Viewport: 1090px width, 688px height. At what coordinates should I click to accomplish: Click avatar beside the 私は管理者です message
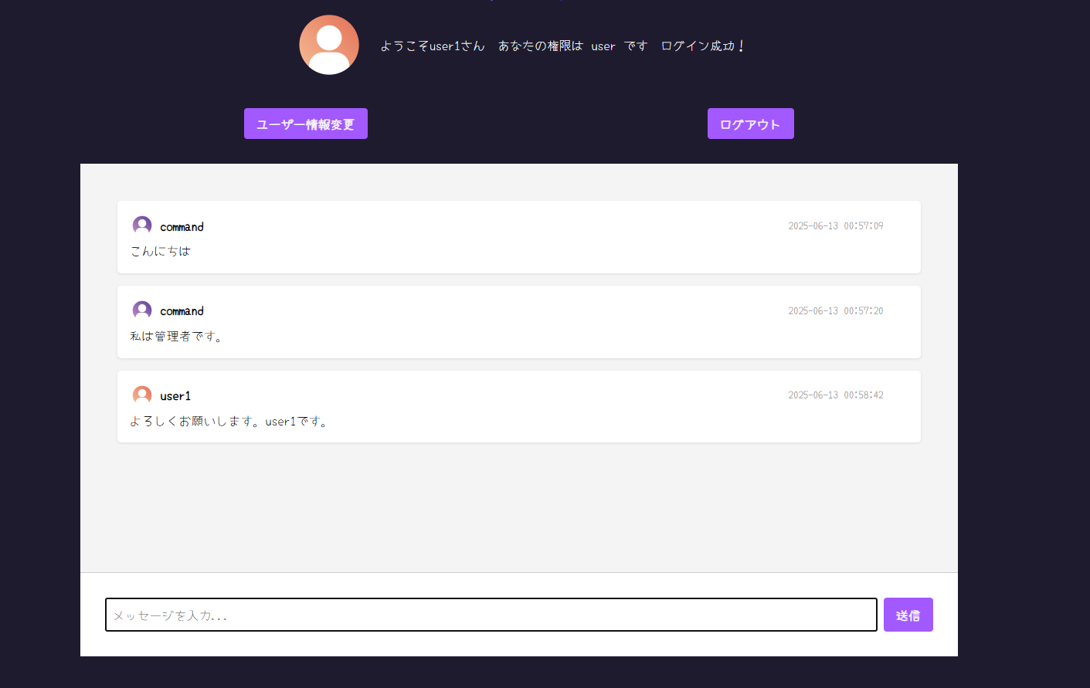pos(142,310)
